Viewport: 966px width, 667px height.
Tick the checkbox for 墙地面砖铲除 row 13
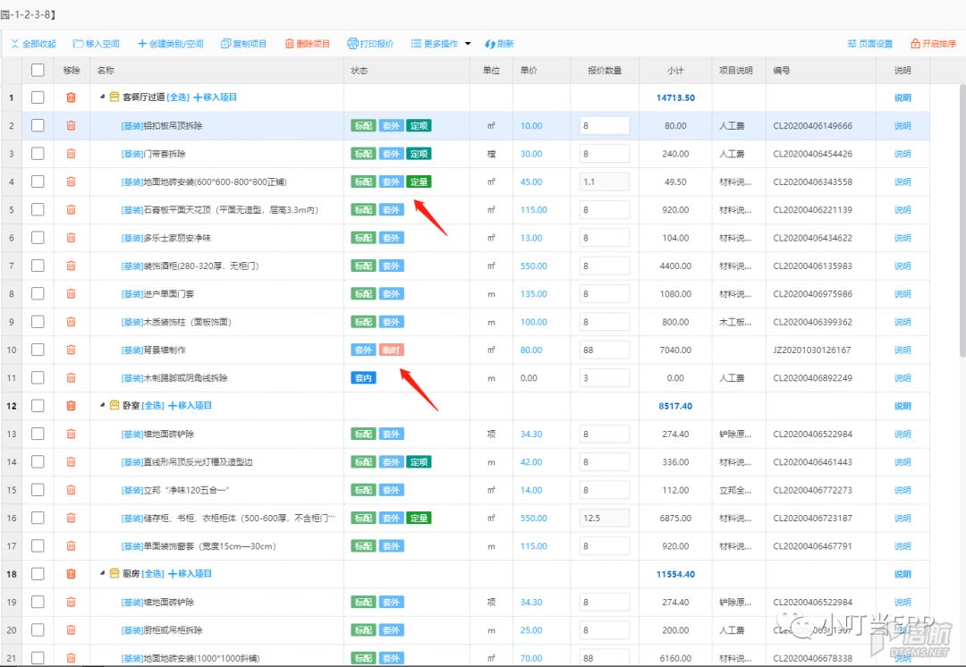coord(38,434)
